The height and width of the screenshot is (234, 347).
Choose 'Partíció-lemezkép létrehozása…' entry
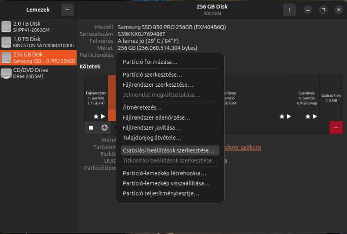coord(164,173)
